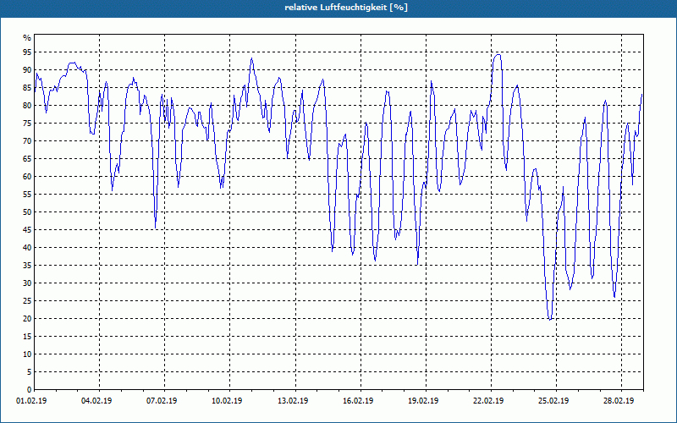Click the y-axis label '35'

pyautogui.click(x=27, y=266)
